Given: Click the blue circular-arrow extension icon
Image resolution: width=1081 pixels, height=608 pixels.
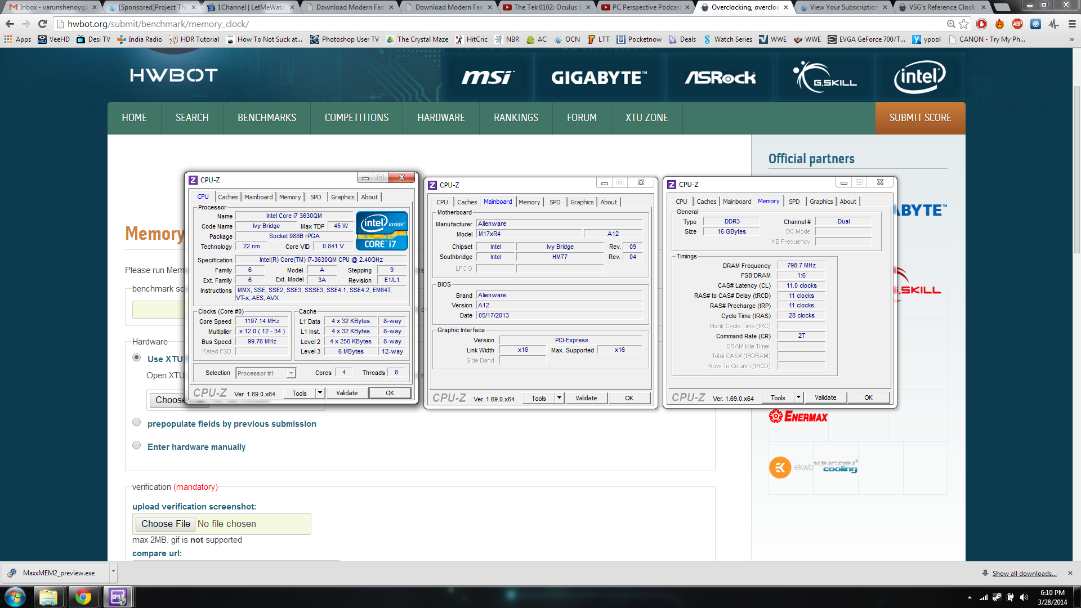Looking at the screenshot, I should [x=1035, y=24].
